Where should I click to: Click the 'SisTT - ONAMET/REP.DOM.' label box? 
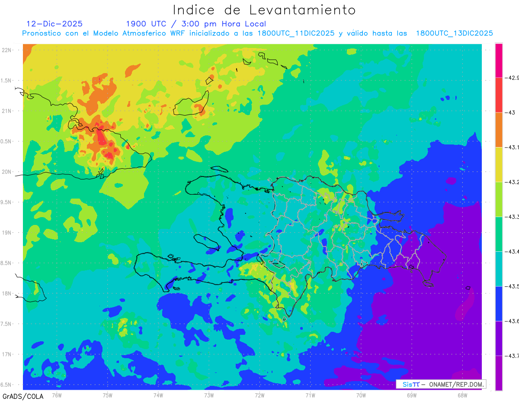(441, 384)
